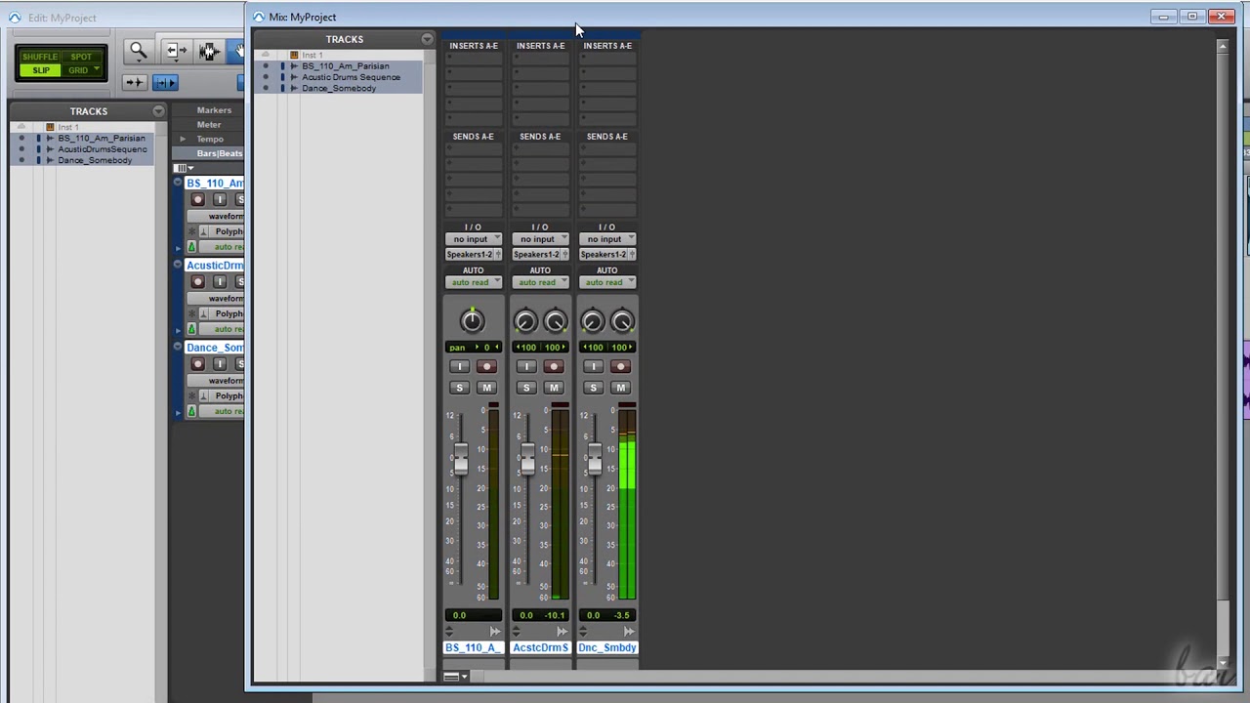Click the Meter ruler label
The height and width of the screenshot is (703, 1250).
pos(209,125)
